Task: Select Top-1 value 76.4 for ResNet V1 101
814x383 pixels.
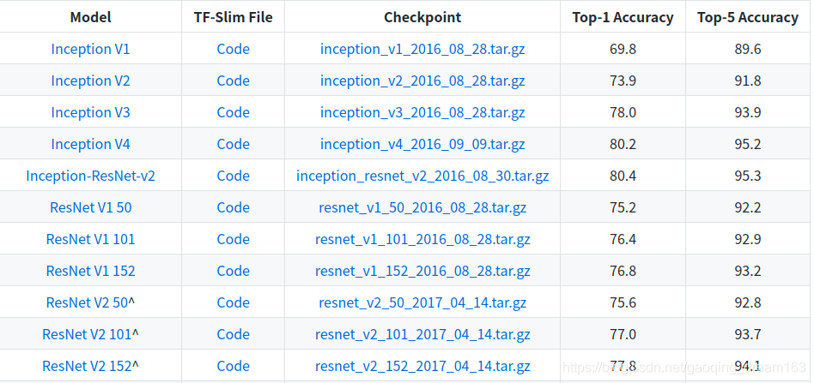Action: coord(623,239)
